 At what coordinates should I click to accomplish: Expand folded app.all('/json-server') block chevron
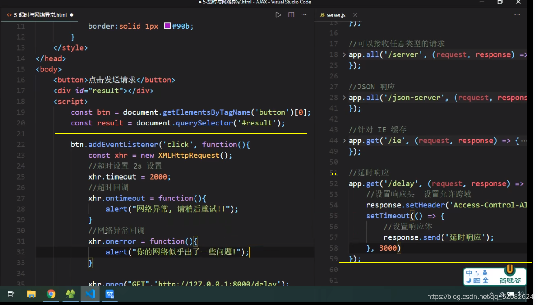[344, 98]
